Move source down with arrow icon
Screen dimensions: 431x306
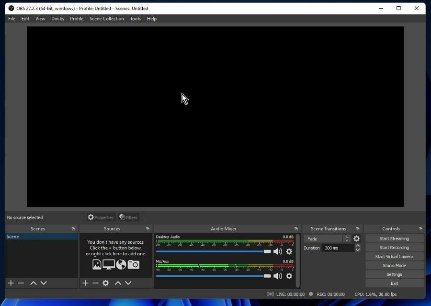pyautogui.click(x=128, y=283)
